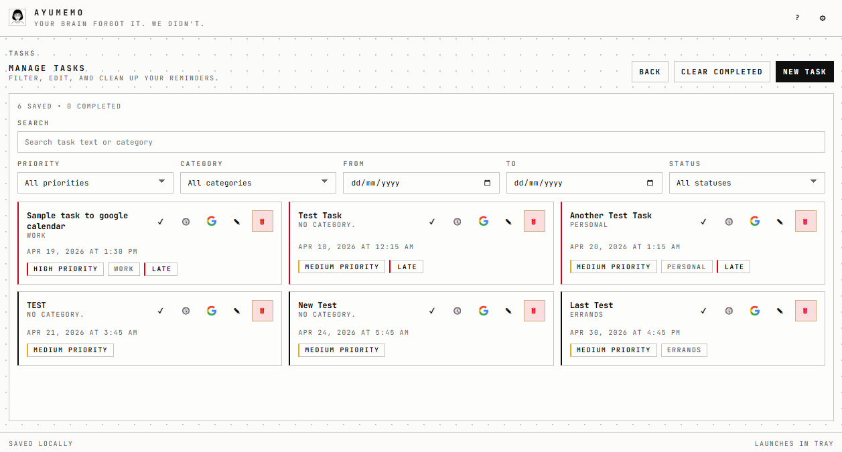Delete the "New Test" task with trash icon

click(534, 311)
